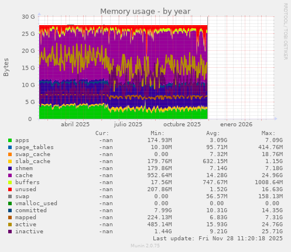Image resolution: width=291 pixels, height=252 pixels.
Task: Click the yellow slab_cache legend swatch
Action: point(10,161)
